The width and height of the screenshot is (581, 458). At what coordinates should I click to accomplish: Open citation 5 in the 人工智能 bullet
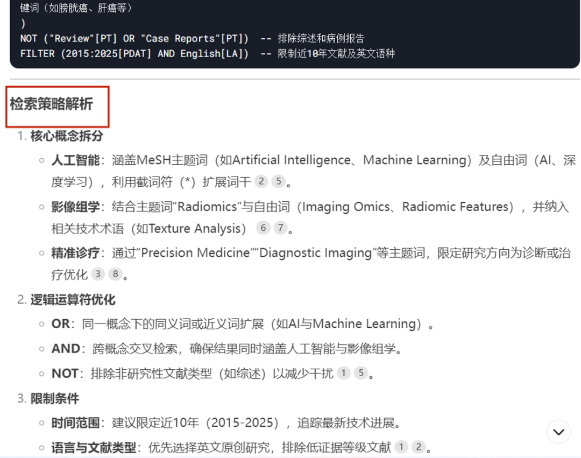coord(279,181)
